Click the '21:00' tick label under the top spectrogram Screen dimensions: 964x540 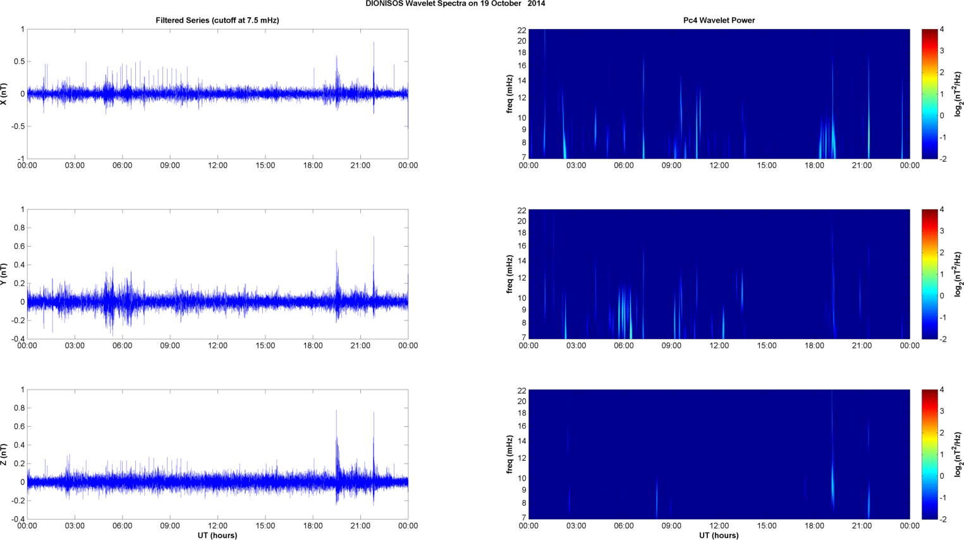coord(862,166)
